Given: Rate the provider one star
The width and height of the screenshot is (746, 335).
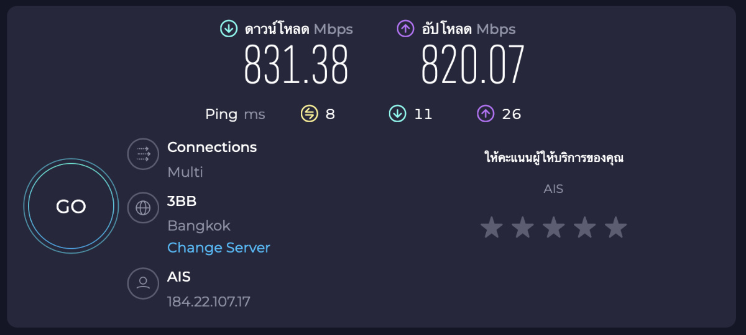Looking at the screenshot, I should click(x=491, y=228).
